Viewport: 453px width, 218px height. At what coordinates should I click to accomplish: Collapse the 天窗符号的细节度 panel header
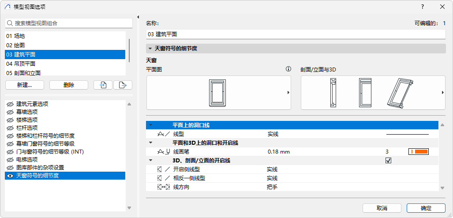150,49
